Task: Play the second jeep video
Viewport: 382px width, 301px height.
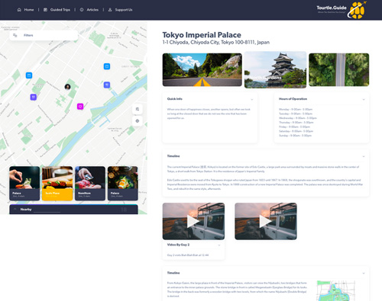Action: coord(266,221)
